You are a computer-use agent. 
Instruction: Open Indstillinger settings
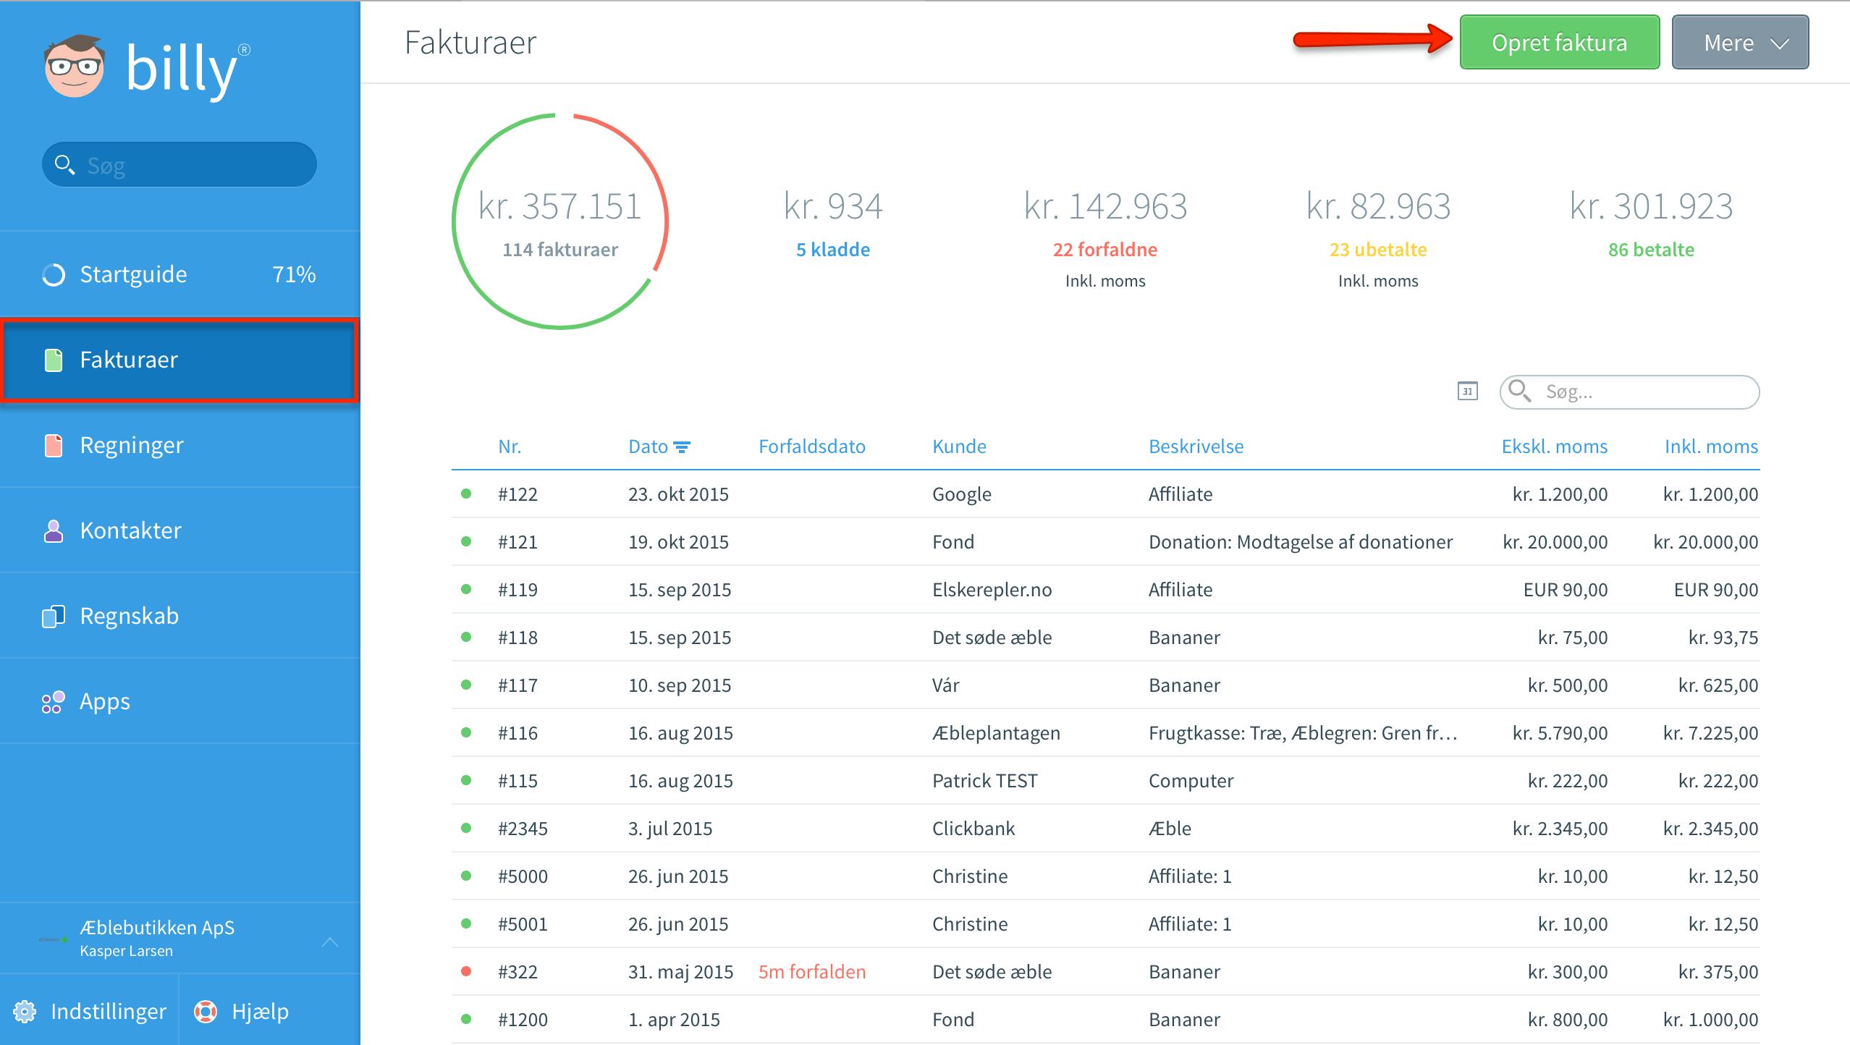coord(89,1011)
